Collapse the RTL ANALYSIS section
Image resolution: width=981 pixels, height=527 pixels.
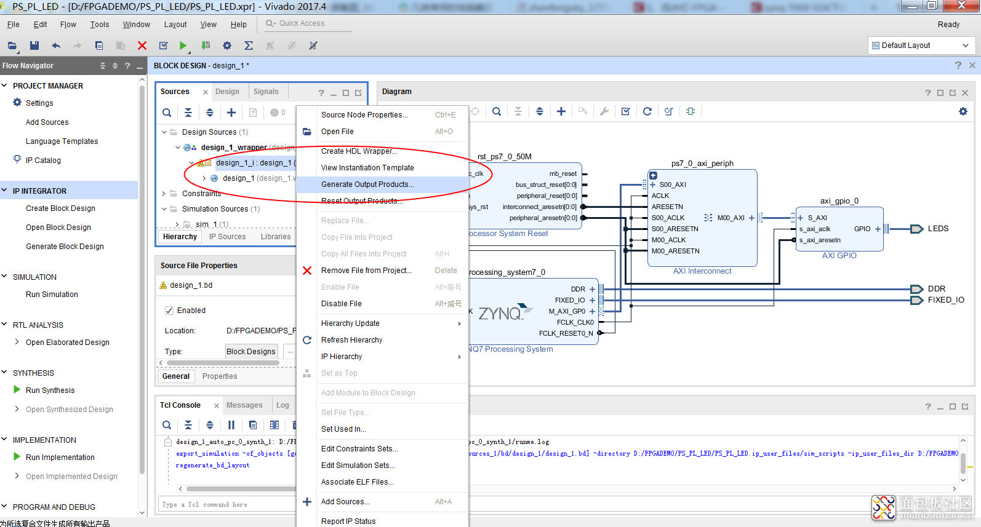(x=5, y=325)
